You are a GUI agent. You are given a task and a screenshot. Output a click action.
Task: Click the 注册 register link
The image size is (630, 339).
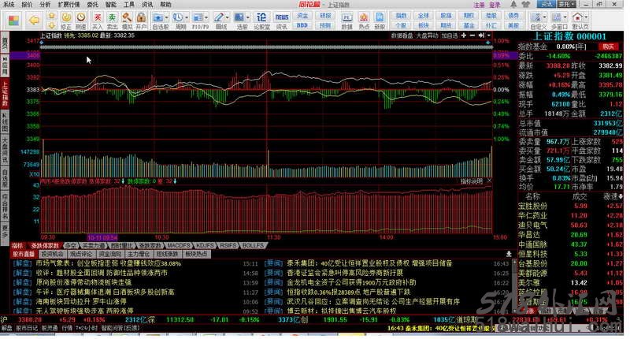tap(479, 5)
